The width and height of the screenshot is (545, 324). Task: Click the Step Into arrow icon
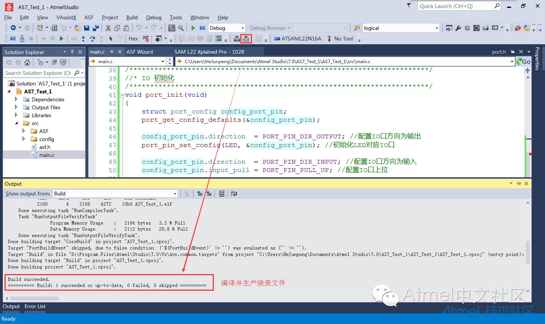[83, 39]
